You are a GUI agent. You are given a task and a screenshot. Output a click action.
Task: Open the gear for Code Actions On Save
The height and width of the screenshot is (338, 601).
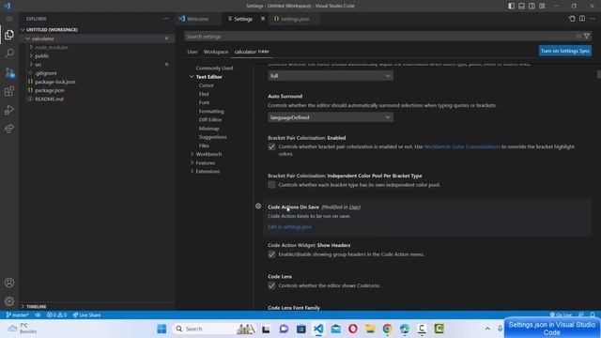(x=258, y=207)
